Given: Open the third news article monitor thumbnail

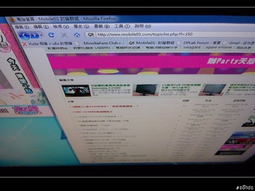Looking at the screenshot, I should point(213,90).
